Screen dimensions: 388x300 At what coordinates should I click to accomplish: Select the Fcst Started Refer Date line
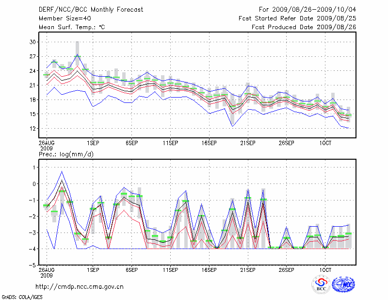(x=297, y=18)
